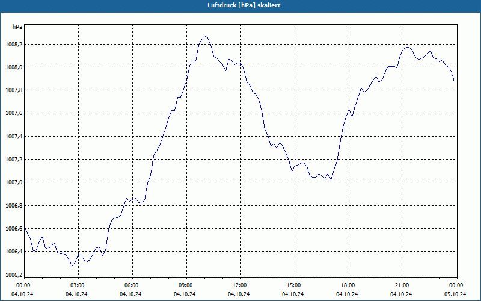481x301 pixels.
Task: Click the 03:00 time axis label
Action: coord(78,285)
